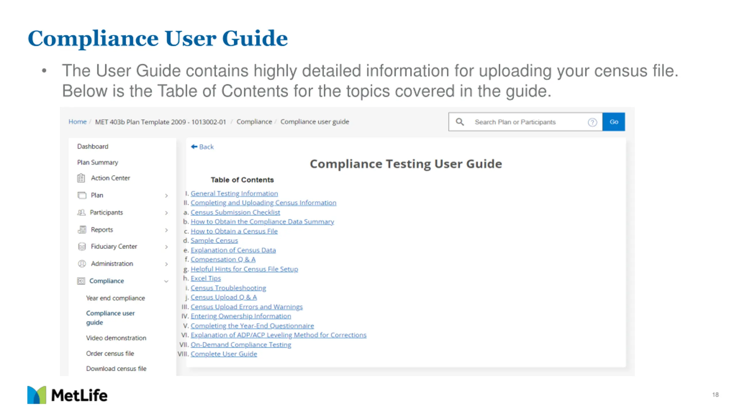The width and height of the screenshot is (737, 414).
Task: Expand the Plan menu chevron
Action: 166,196
